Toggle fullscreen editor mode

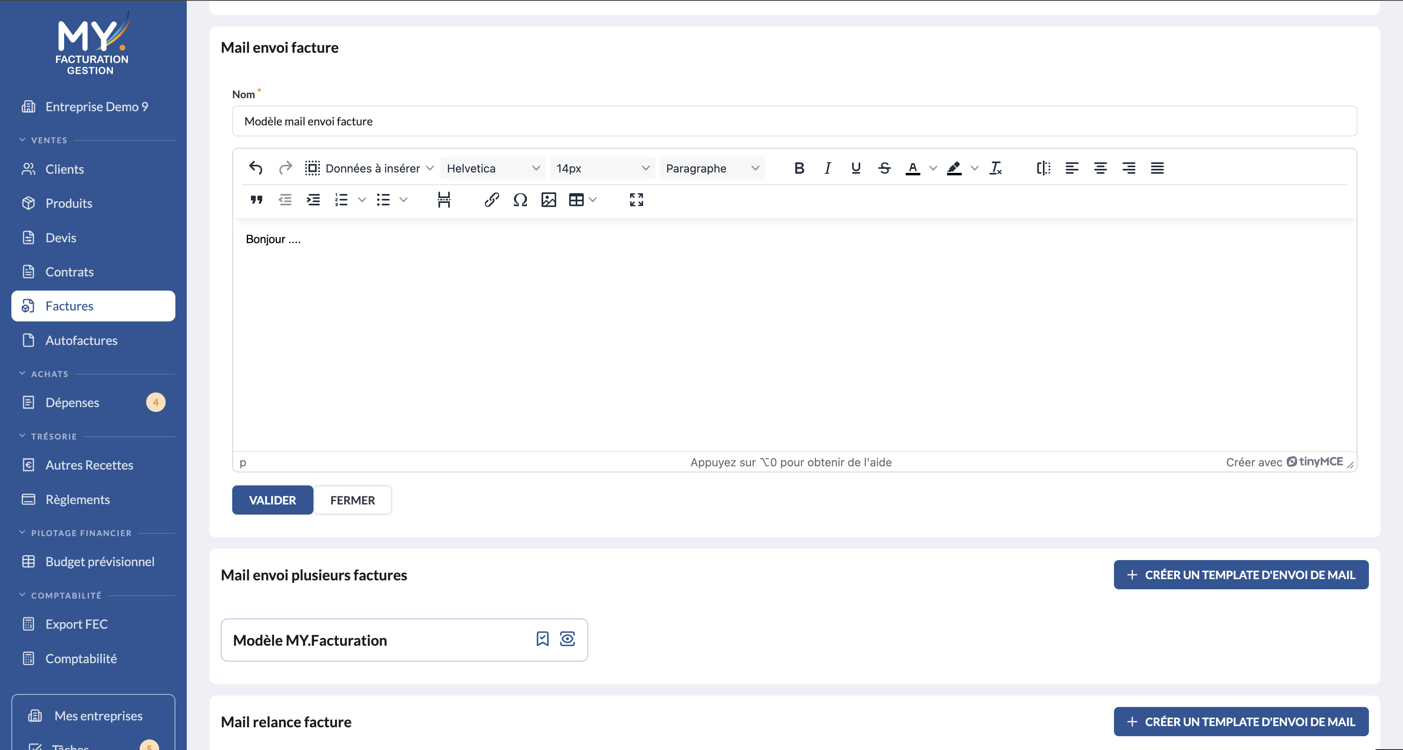point(636,200)
